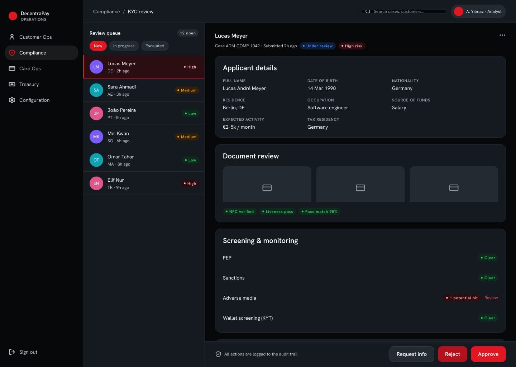Viewport: 516px width, 367px height.
Task: Approve Lucas Meyer's application
Action: [x=488, y=354]
